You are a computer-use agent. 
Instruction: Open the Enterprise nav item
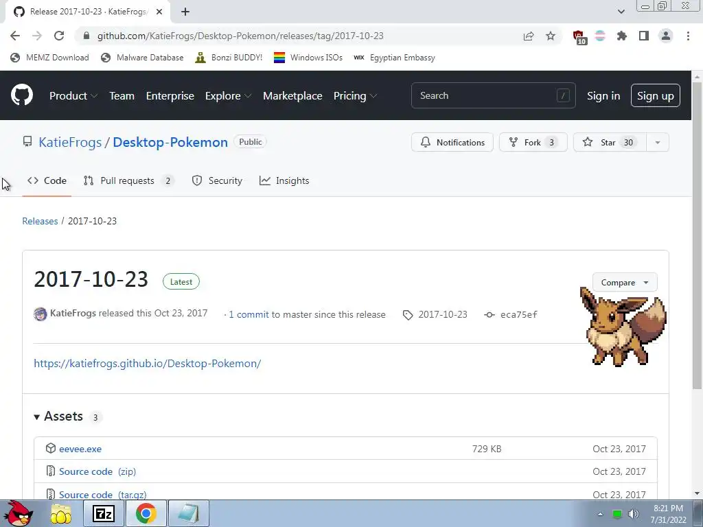tap(170, 95)
